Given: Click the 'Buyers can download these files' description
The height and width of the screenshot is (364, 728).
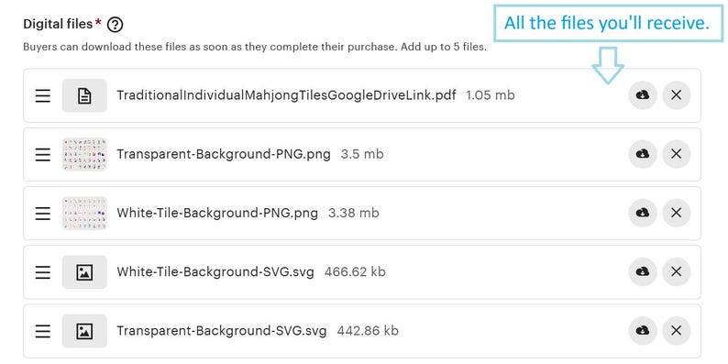Looking at the screenshot, I should [255, 47].
